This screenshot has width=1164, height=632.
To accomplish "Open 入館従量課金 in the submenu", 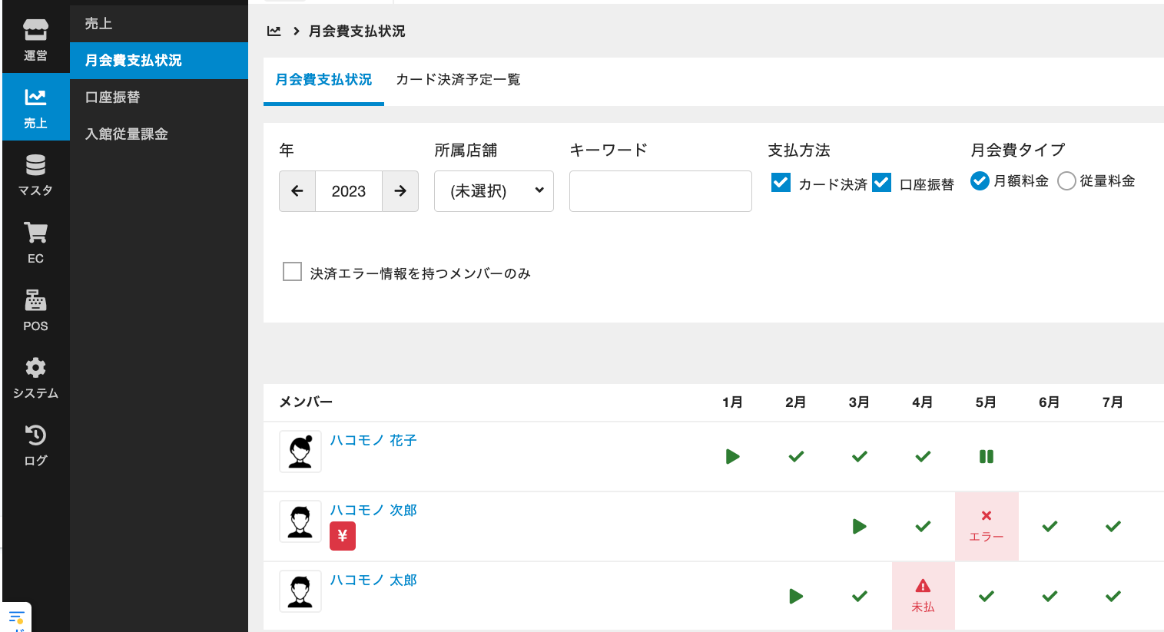I will click(x=127, y=134).
